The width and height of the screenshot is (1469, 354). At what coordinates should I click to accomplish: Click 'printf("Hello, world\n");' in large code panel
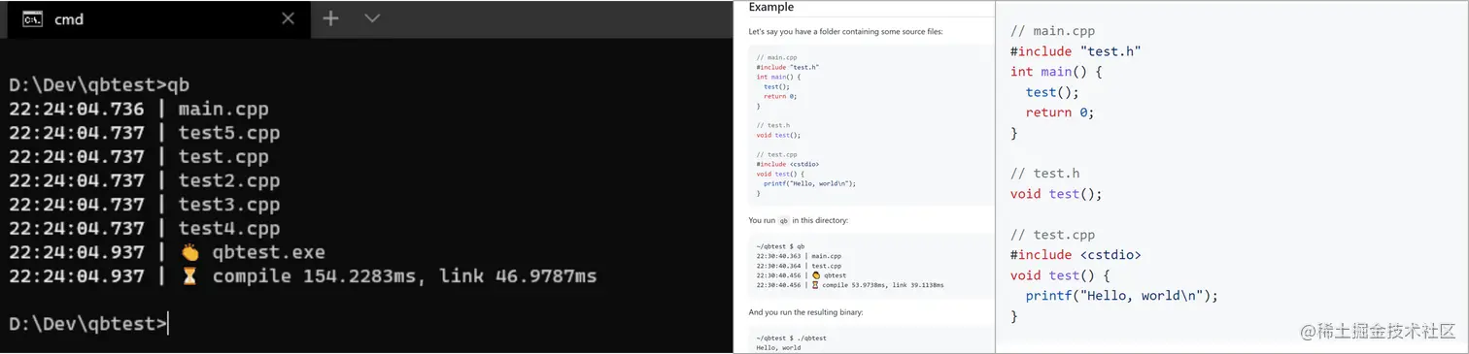(x=1121, y=296)
